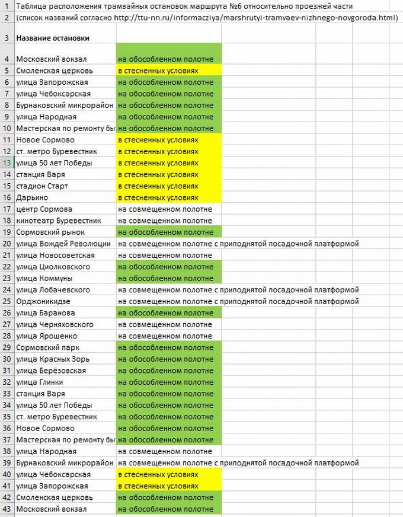Click the title cell 'Таблица расположения трамвайных остановок'

pos(184,6)
